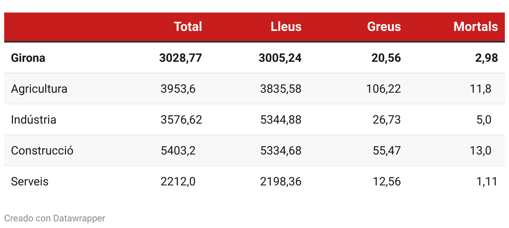Select Indústria Lleus value 5344,88
The image size is (509, 228).
(x=281, y=120)
